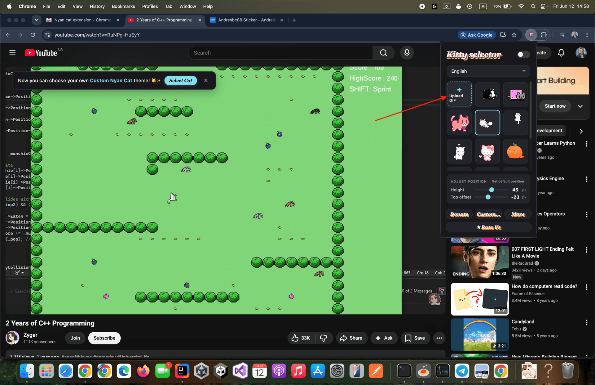
Task: Click the More button in Kitty selector
Action: (518, 214)
